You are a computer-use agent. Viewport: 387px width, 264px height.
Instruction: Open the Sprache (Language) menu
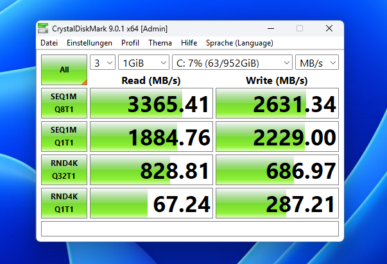239,43
